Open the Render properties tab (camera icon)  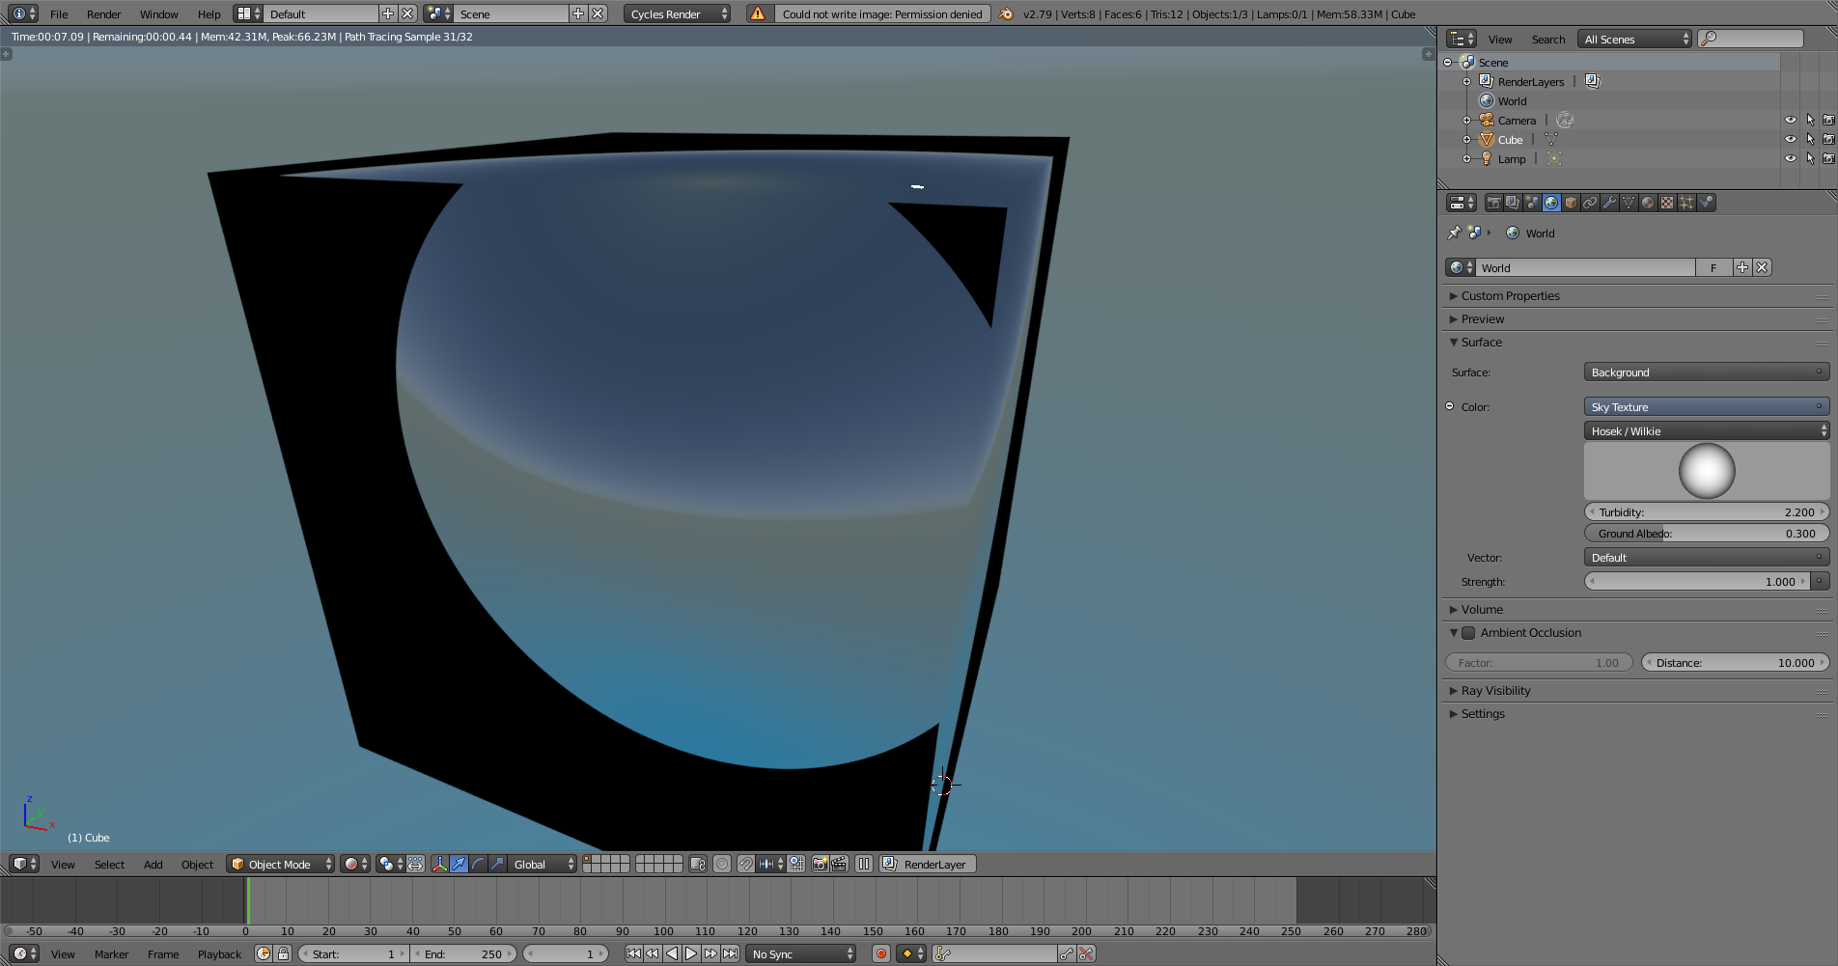pos(1493,203)
